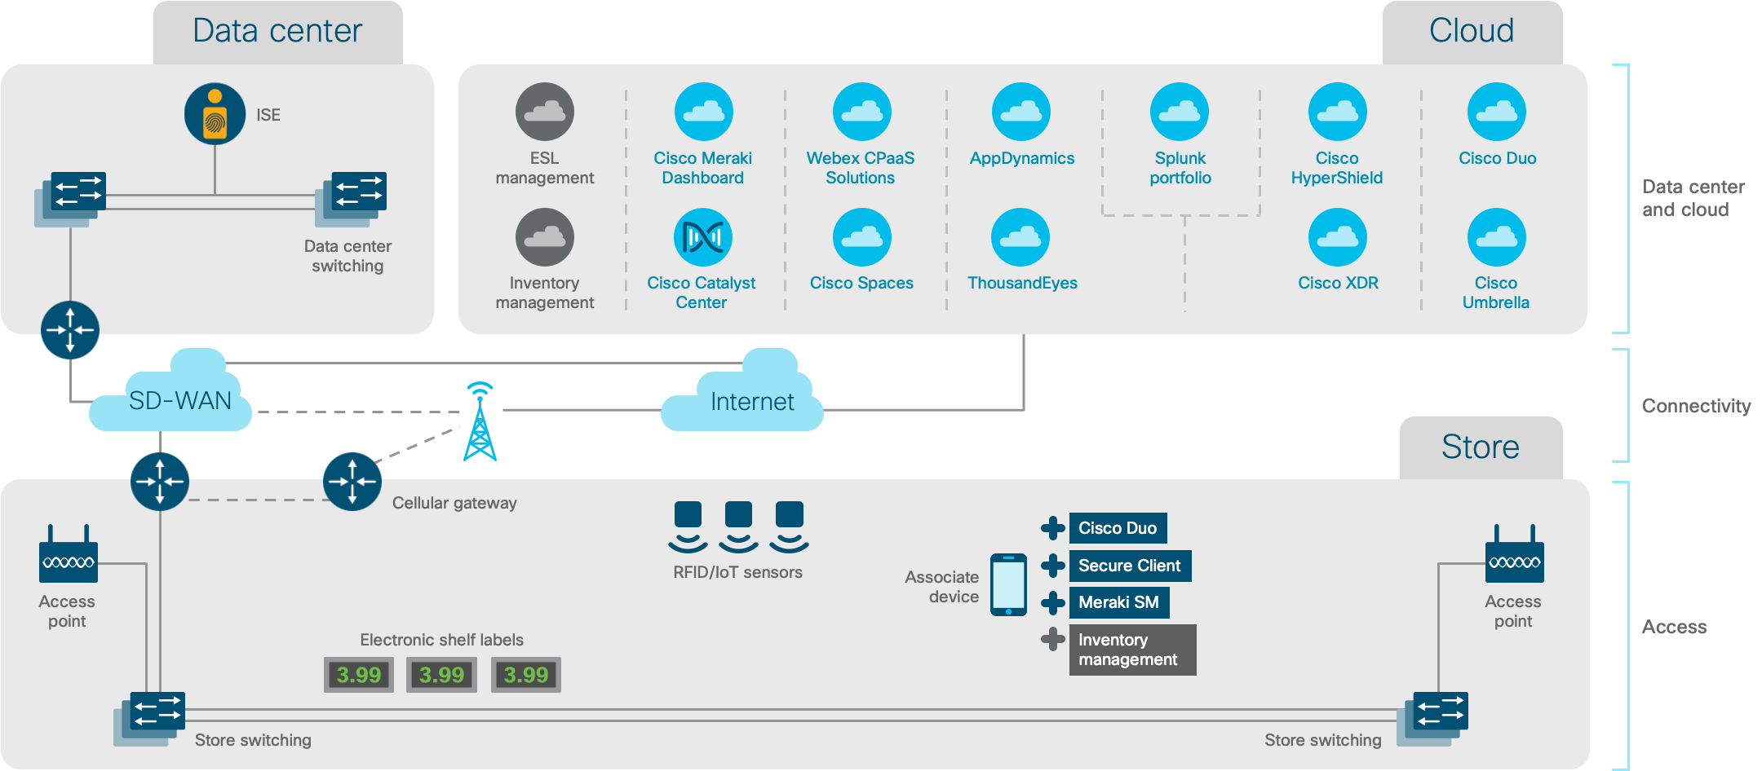
Task: Click the last 3.99 electronic shelf label
Action: coord(526,675)
